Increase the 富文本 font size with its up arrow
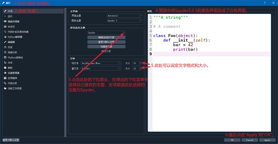 pyautogui.click(x=141, y=67)
